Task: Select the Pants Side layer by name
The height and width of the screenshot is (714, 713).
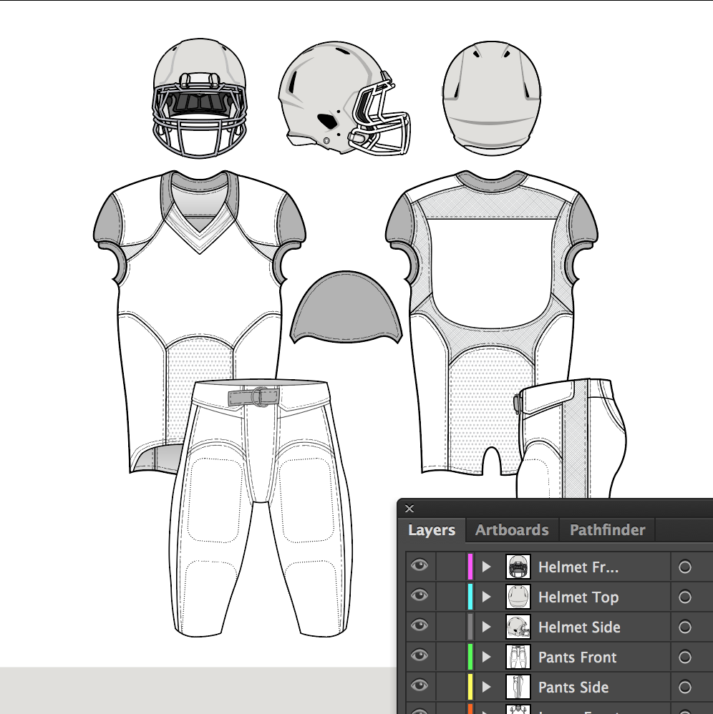Action: [x=573, y=687]
